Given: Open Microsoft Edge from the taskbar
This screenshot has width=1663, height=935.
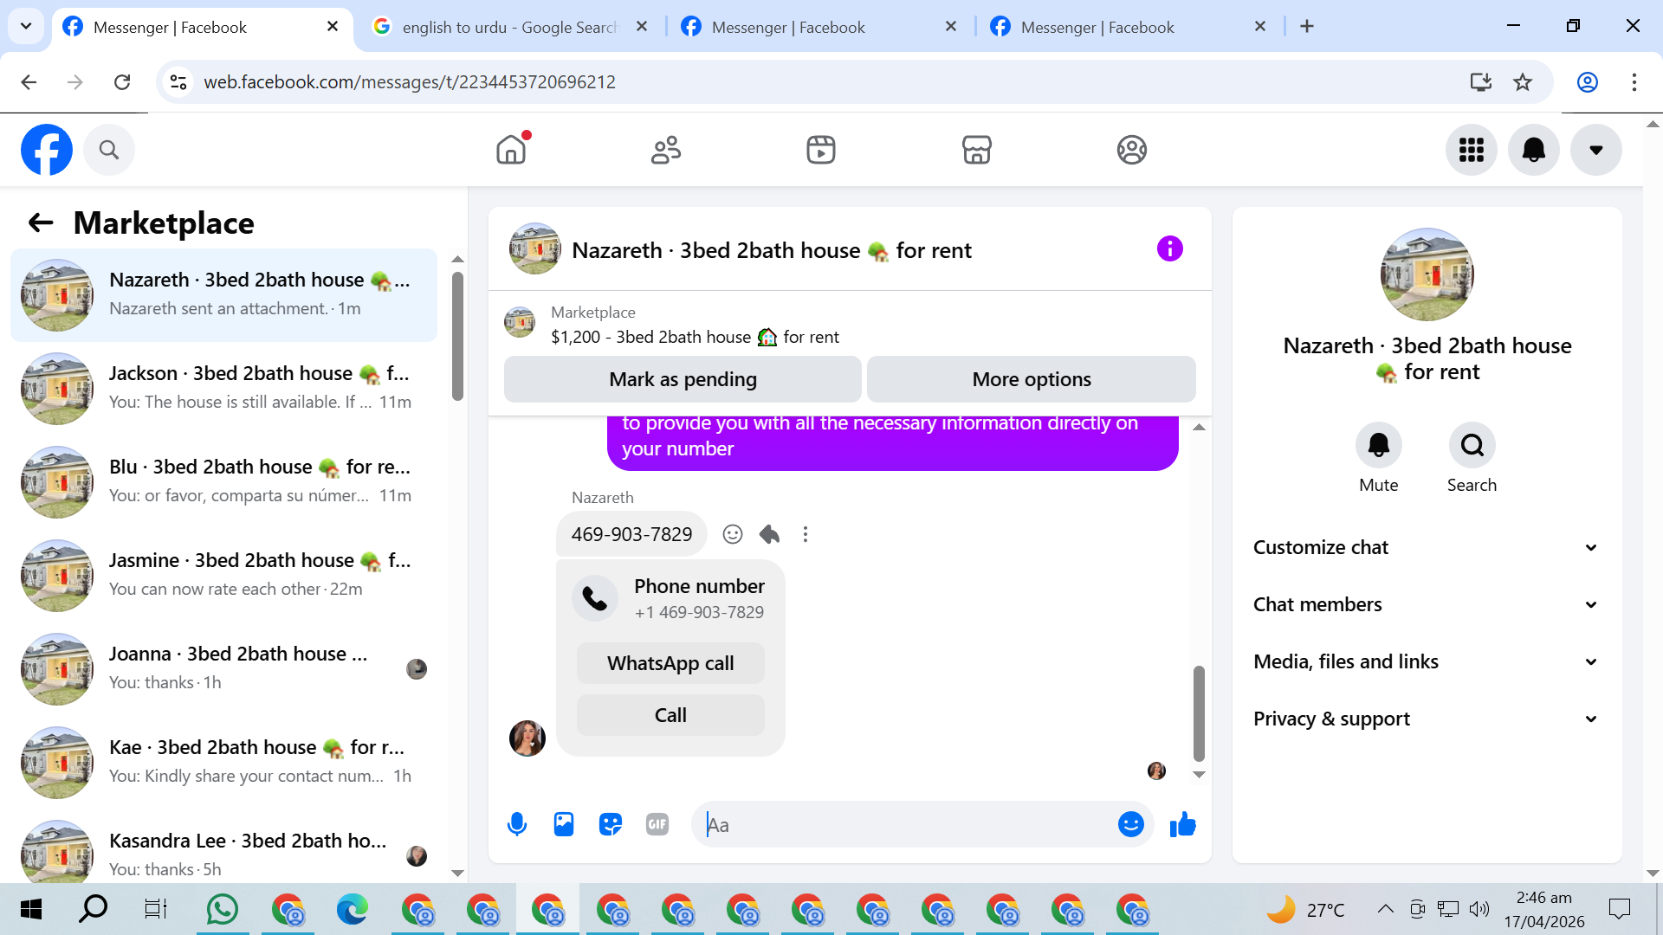Looking at the screenshot, I should click(x=353, y=909).
